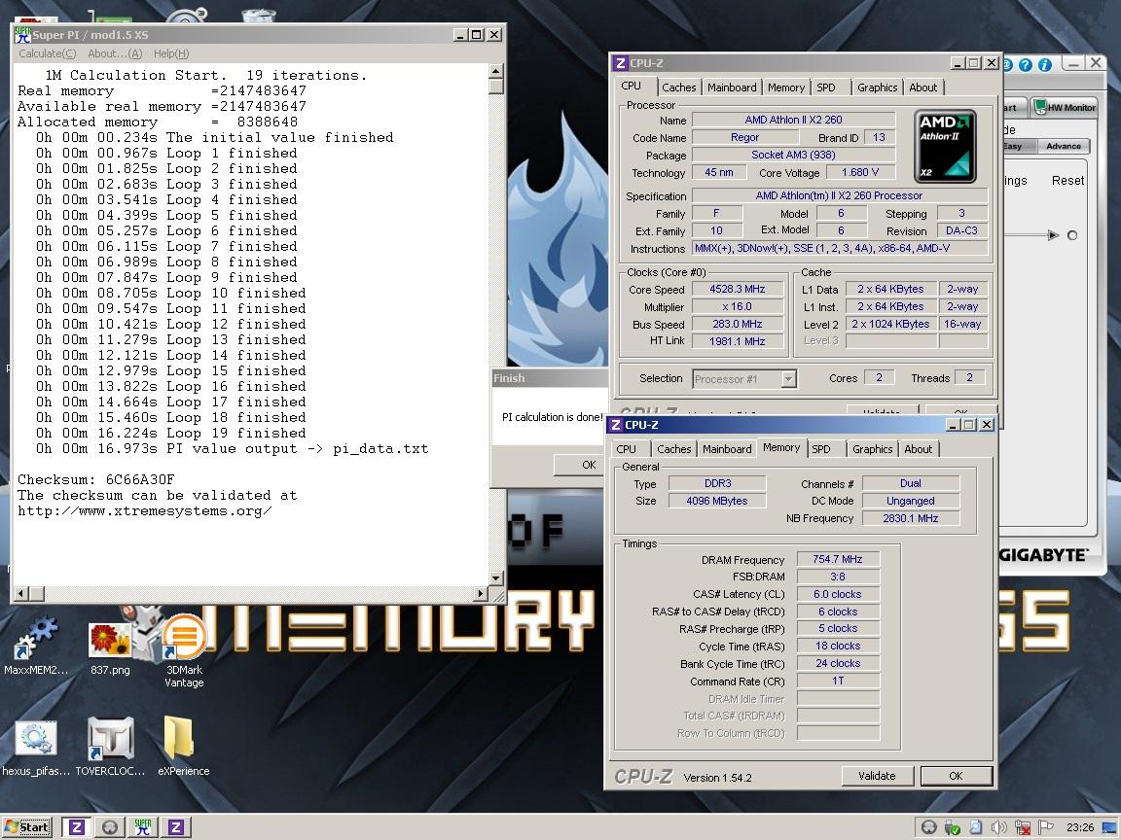Click the safely remove hardware tray icon
This screenshot has width=1121, height=840.
[x=952, y=827]
